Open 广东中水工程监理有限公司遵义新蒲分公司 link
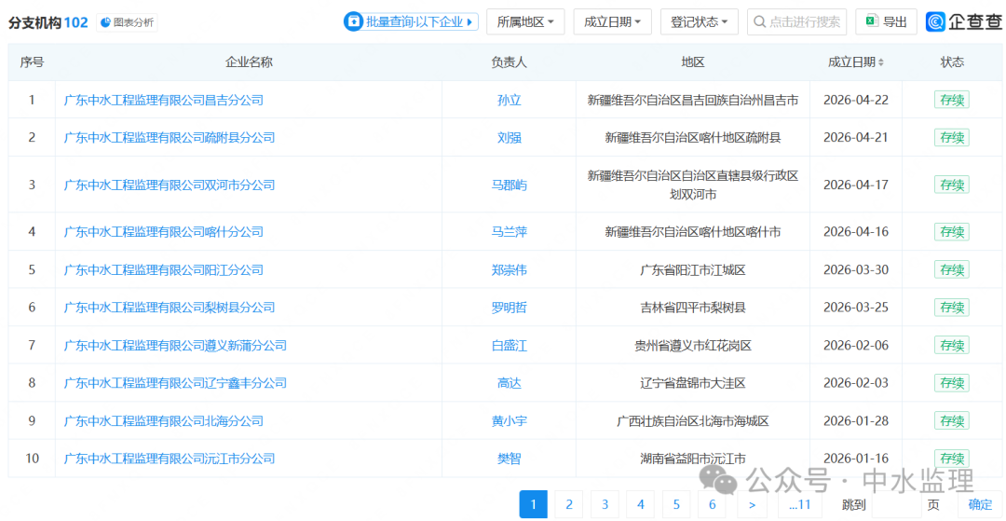Screen dimensions: 1006x521 175,346
